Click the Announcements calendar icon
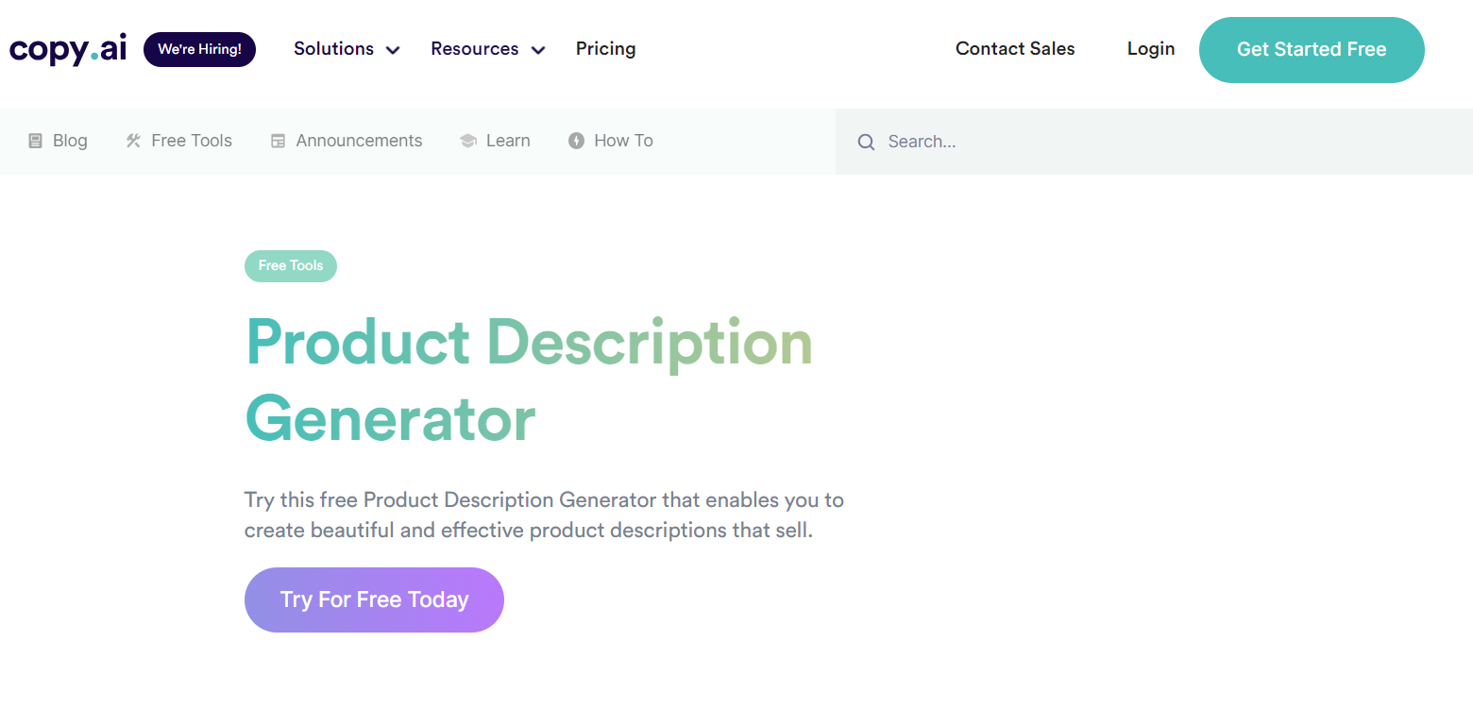This screenshot has width=1473, height=709. pyautogui.click(x=278, y=141)
